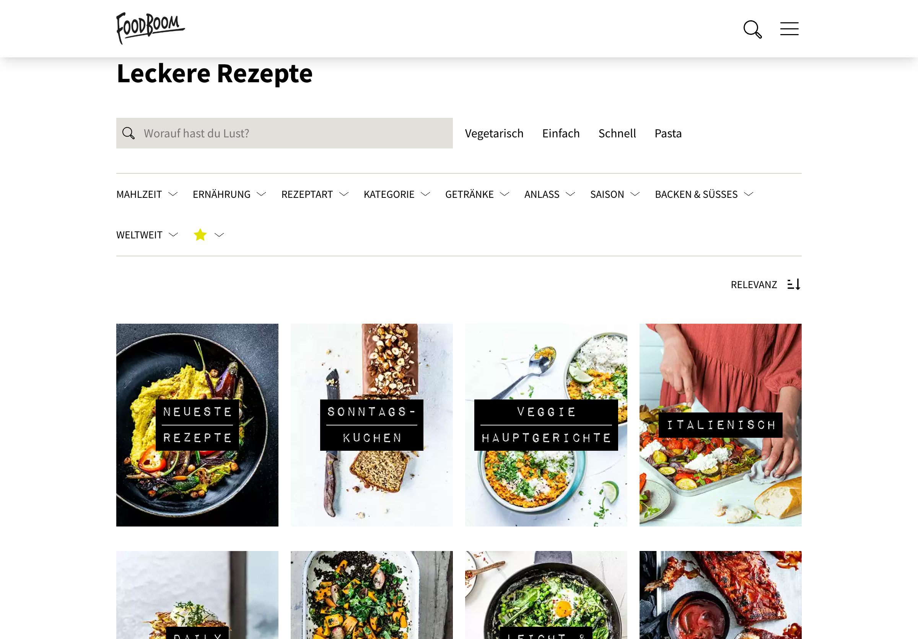Viewport: 918px width, 639px height.
Task: Open the Backen & Süsses dropdown
Action: tap(704, 194)
